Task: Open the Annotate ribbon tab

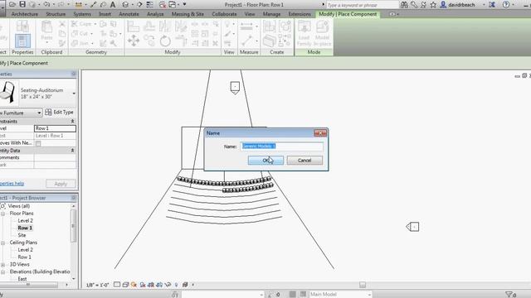Action: coord(129,14)
